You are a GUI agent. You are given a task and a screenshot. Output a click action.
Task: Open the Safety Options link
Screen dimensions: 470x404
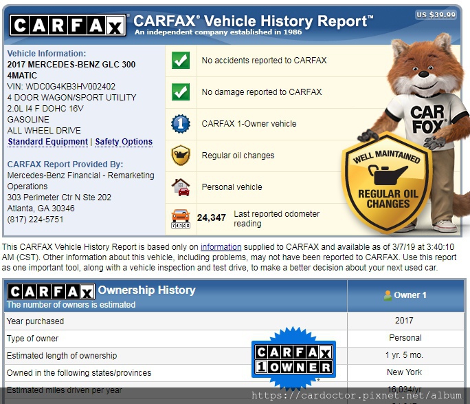point(124,142)
